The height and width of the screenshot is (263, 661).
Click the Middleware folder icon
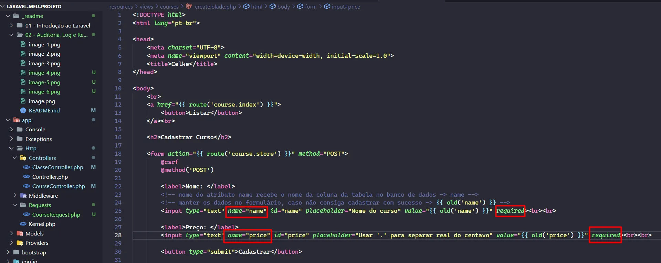pyautogui.click(x=23, y=196)
